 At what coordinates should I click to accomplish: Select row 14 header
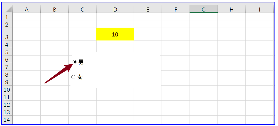(x=8, y=119)
